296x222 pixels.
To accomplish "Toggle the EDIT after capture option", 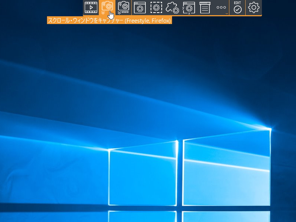I will click(238, 7).
